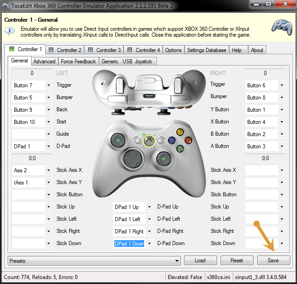The image size is (297, 284).
Task: Click the Xbox Guide button on controller image
Action: pyautogui.click(x=149, y=141)
